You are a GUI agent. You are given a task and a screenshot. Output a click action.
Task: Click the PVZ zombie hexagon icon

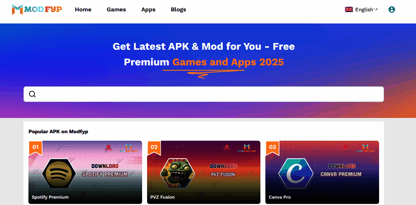pyautogui.click(x=177, y=173)
